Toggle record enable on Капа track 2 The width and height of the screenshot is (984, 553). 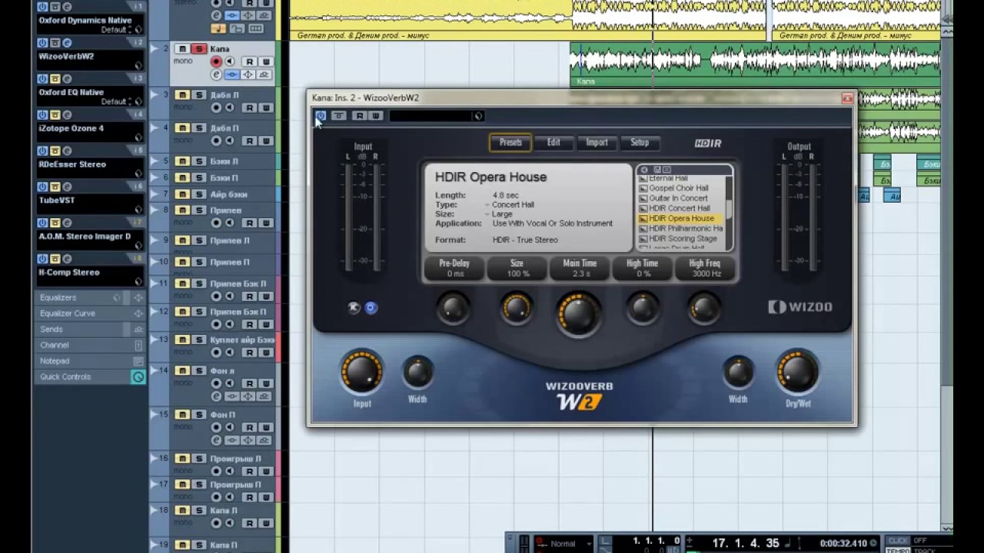216,61
